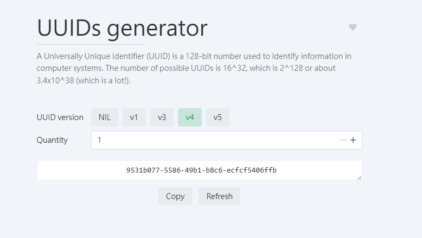
Task: Increase quantity with the plus icon
Action: [353, 140]
